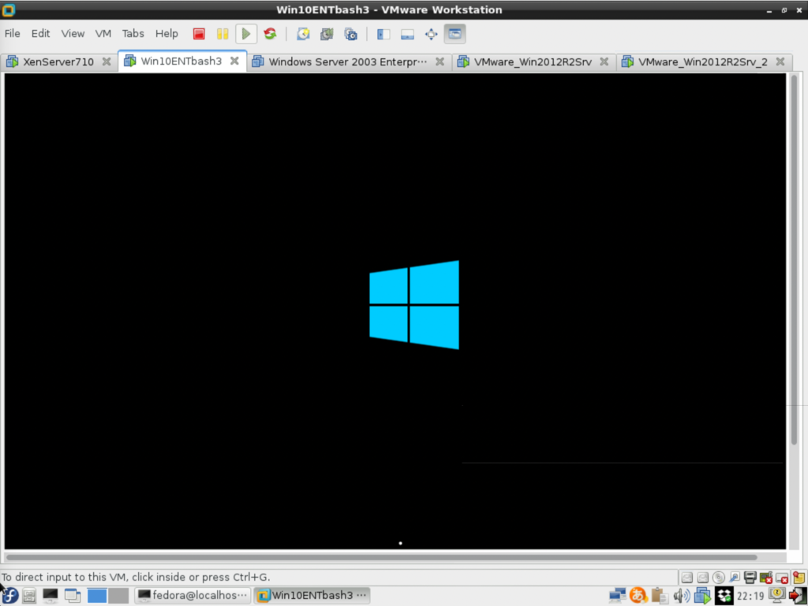Enter full screen mode icon

(x=432, y=34)
